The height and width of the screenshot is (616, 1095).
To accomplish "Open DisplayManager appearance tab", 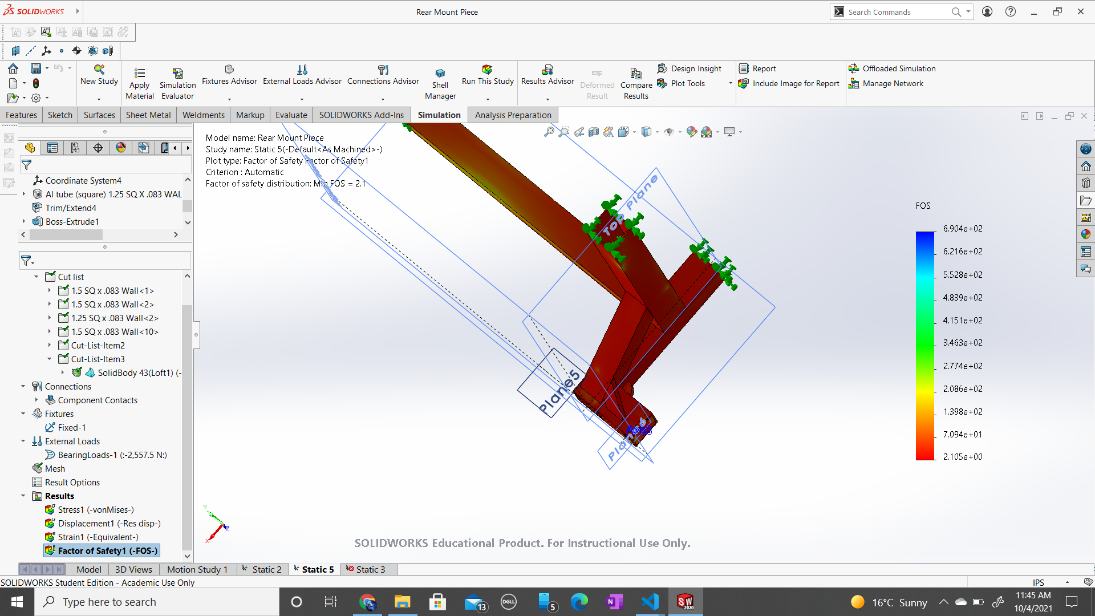I will (x=121, y=148).
